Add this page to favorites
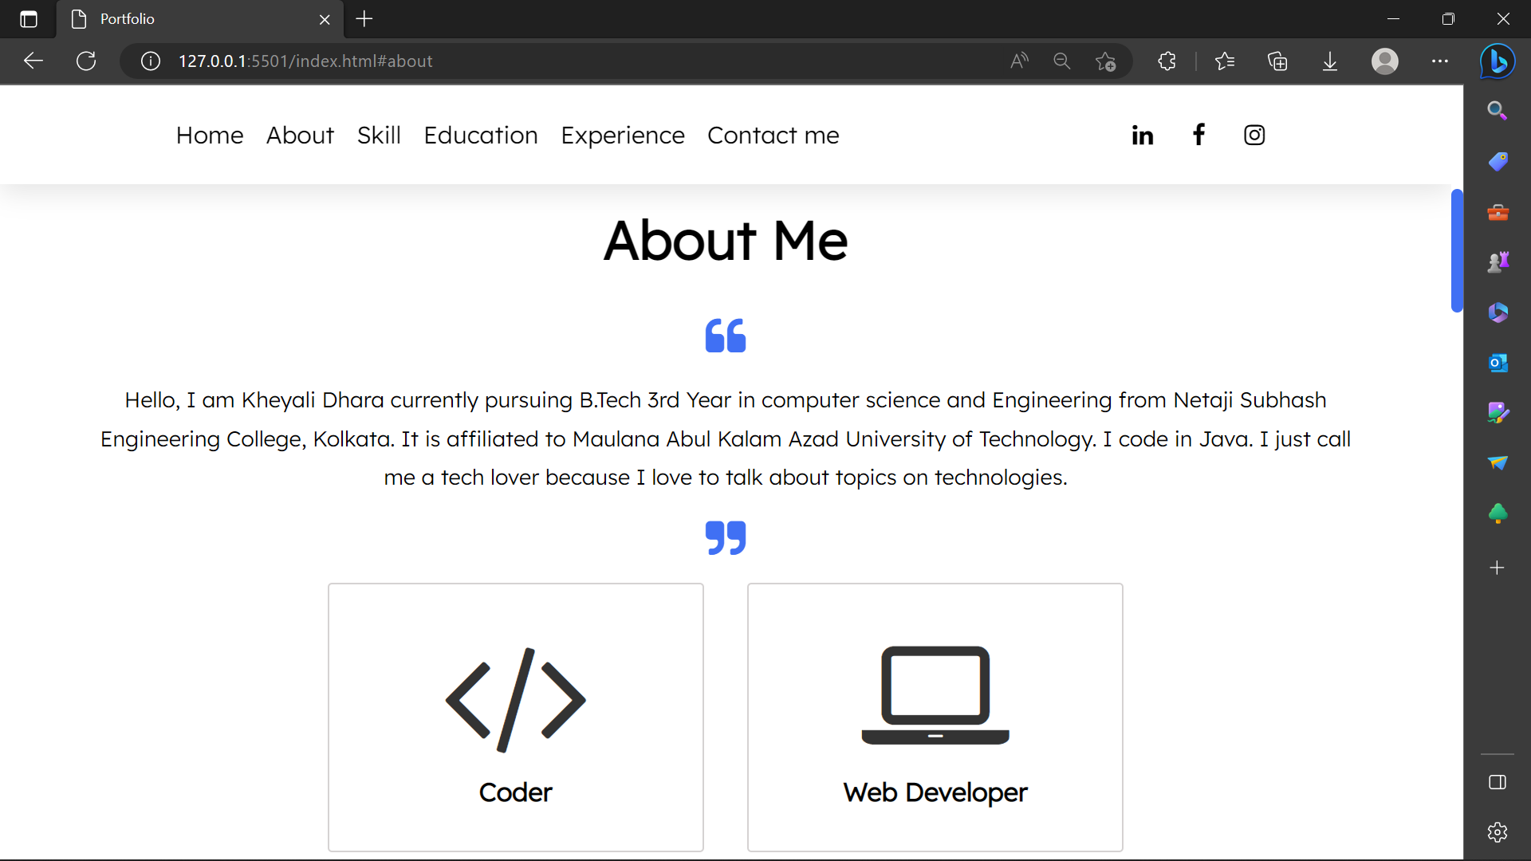Screen dimensions: 1531x861 1107,61
